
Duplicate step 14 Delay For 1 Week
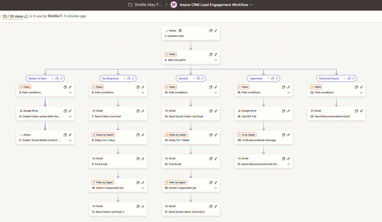[x=211, y=135]
